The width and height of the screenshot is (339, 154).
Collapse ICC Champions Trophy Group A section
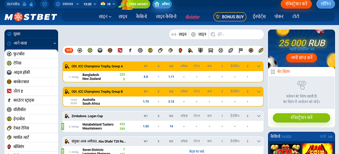pos(259,66)
